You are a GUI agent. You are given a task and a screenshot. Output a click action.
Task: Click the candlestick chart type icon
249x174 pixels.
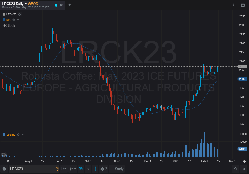coord(71,169)
